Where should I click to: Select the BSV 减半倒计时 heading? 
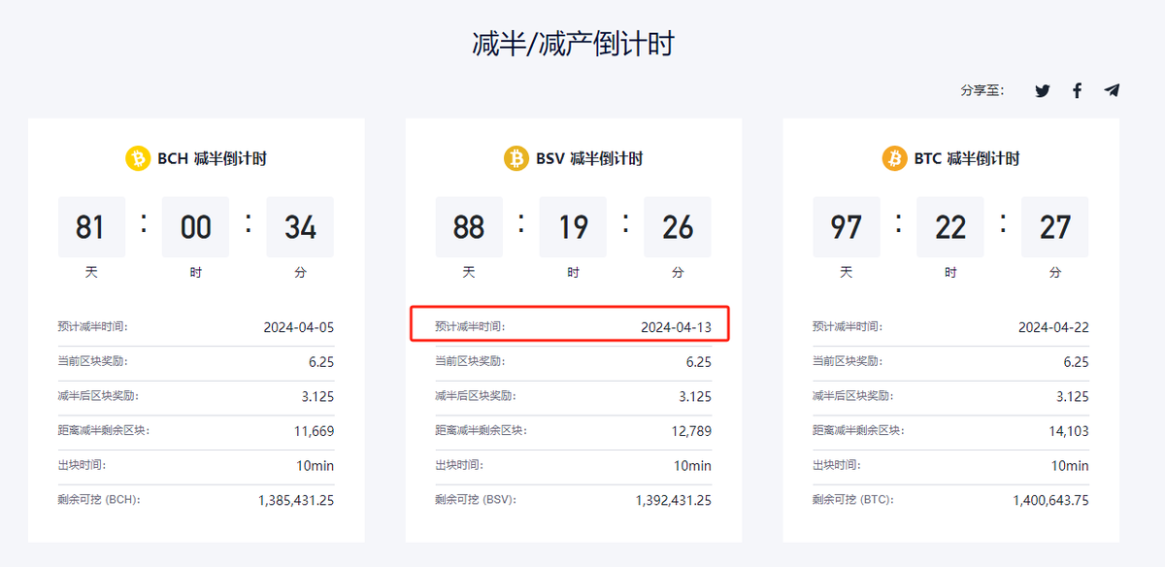tap(589, 158)
